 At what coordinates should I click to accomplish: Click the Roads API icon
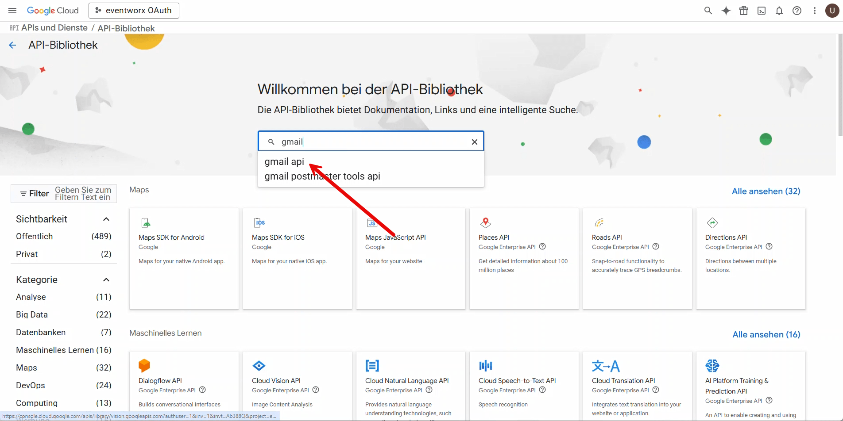click(599, 222)
